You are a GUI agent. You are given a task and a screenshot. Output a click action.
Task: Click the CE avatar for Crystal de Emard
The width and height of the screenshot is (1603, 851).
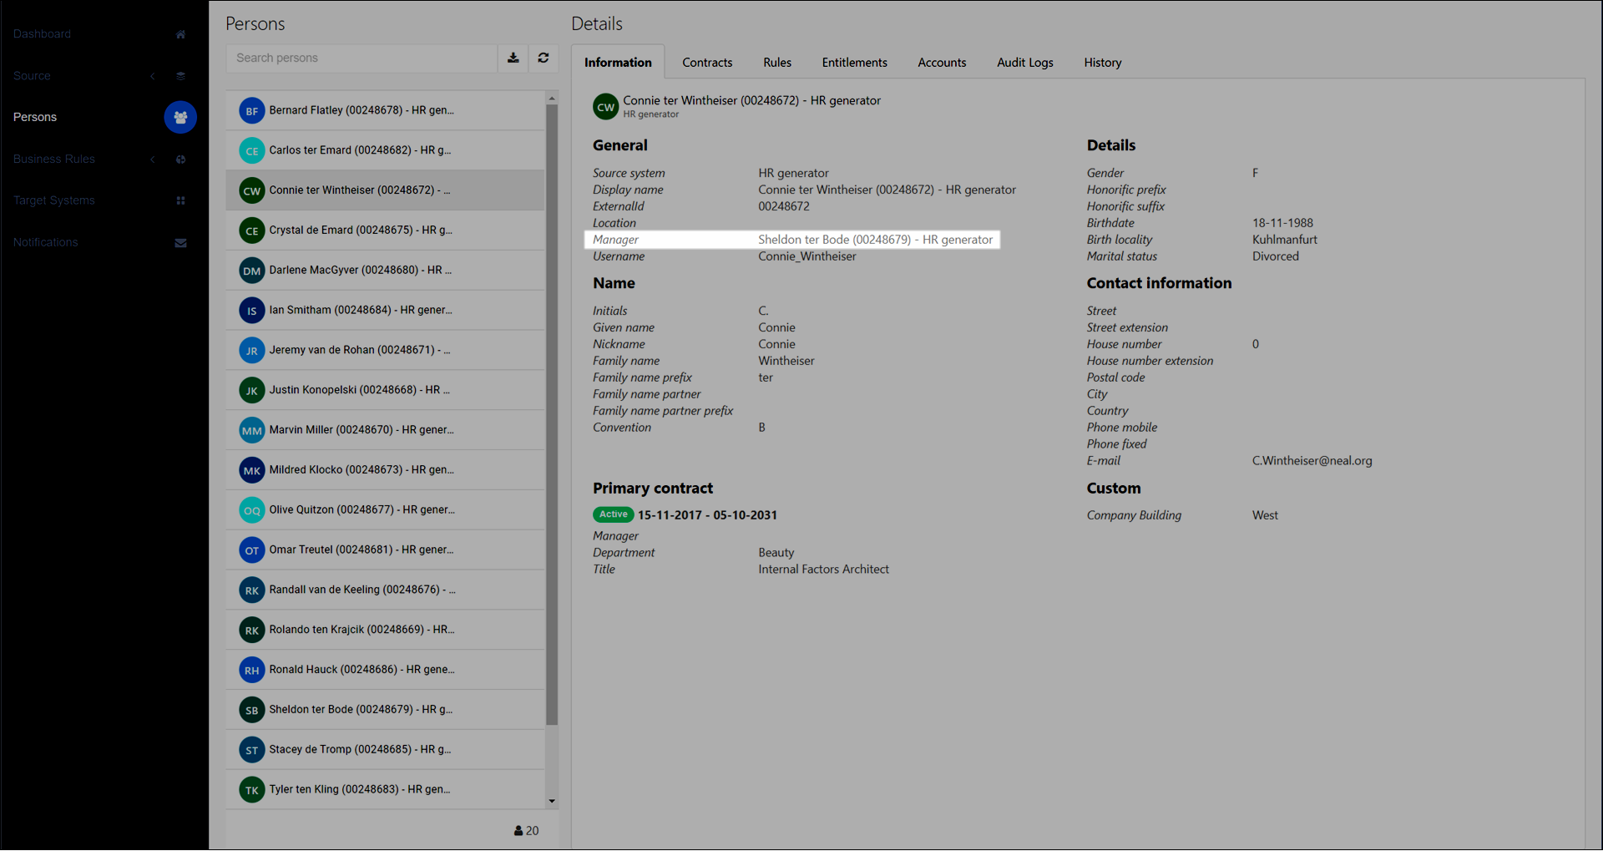click(251, 230)
